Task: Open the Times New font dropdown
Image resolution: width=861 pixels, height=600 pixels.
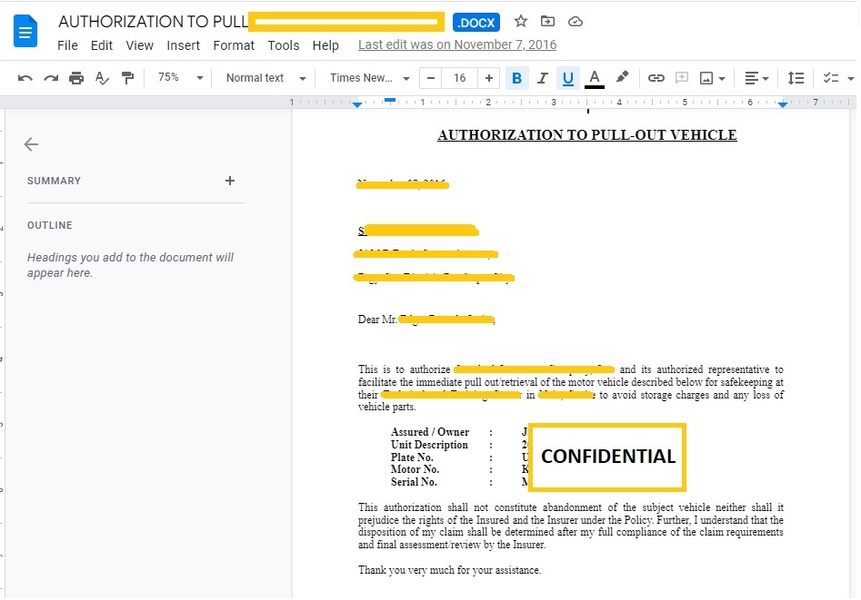Action: (369, 78)
